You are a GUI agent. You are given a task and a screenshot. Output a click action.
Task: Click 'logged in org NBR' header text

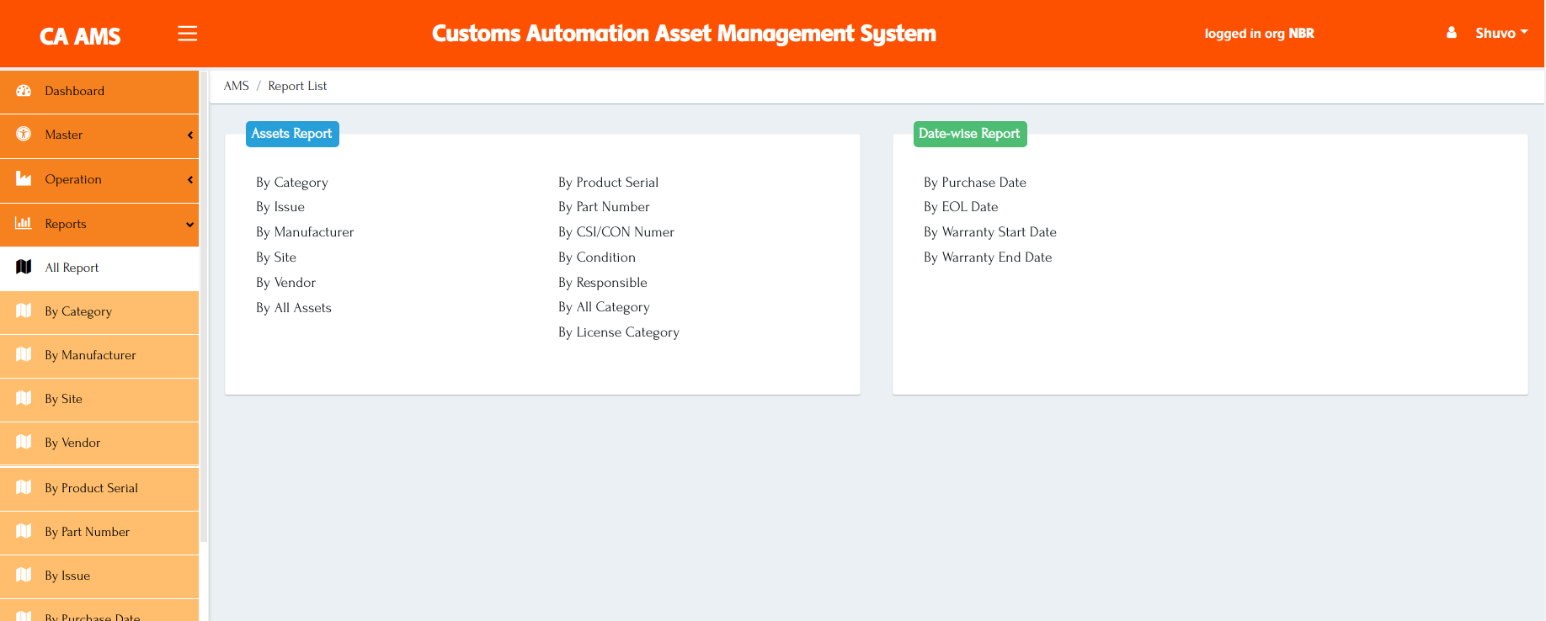[1259, 34]
